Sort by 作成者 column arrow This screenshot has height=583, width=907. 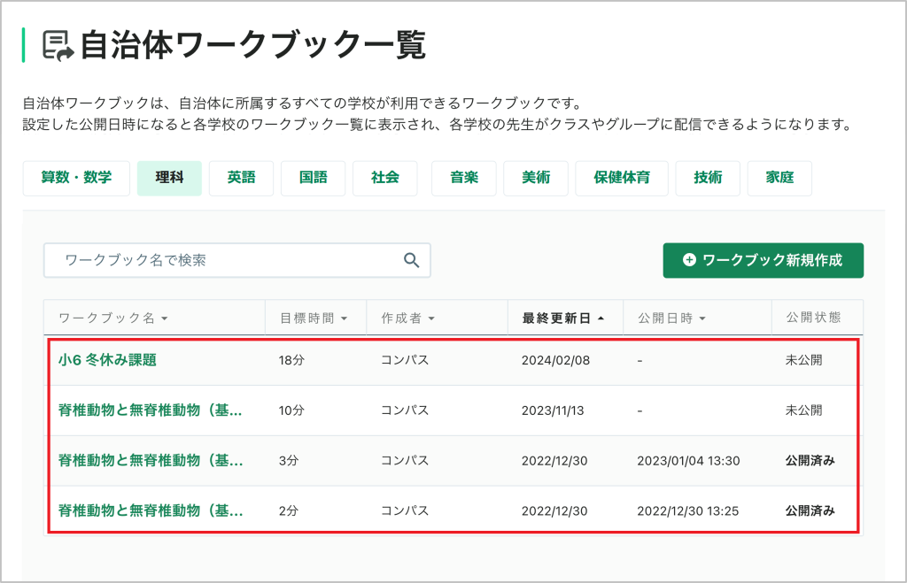click(x=431, y=318)
